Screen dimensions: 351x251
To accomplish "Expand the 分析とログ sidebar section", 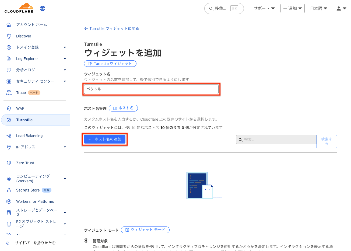I will tap(65, 70).
